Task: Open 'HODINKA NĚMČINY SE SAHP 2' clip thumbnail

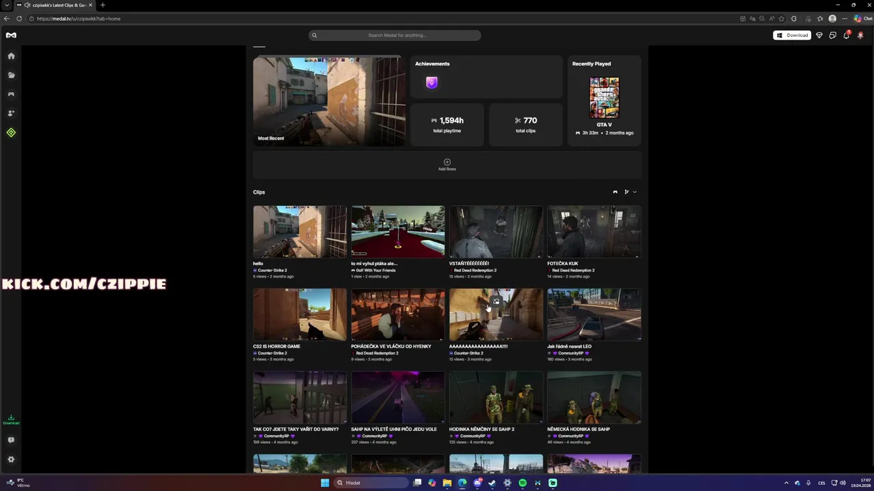Action: [x=496, y=398]
